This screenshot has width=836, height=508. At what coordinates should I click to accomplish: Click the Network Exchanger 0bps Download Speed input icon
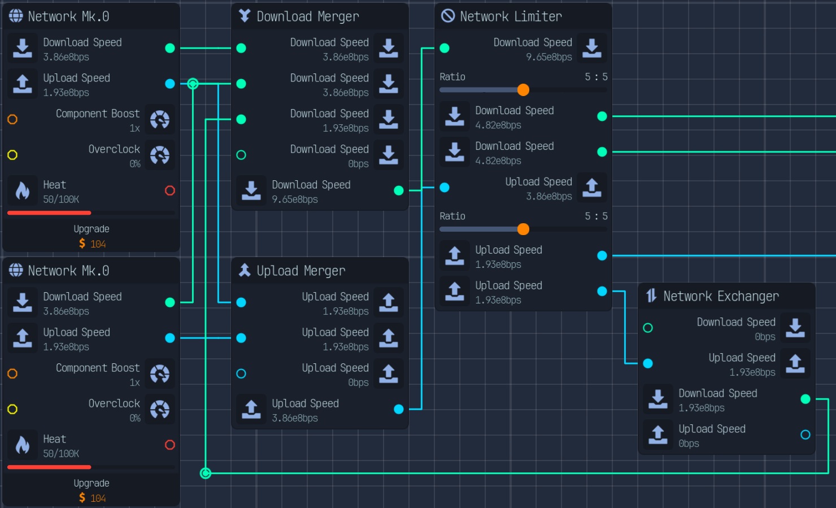(x=795, y=328)
